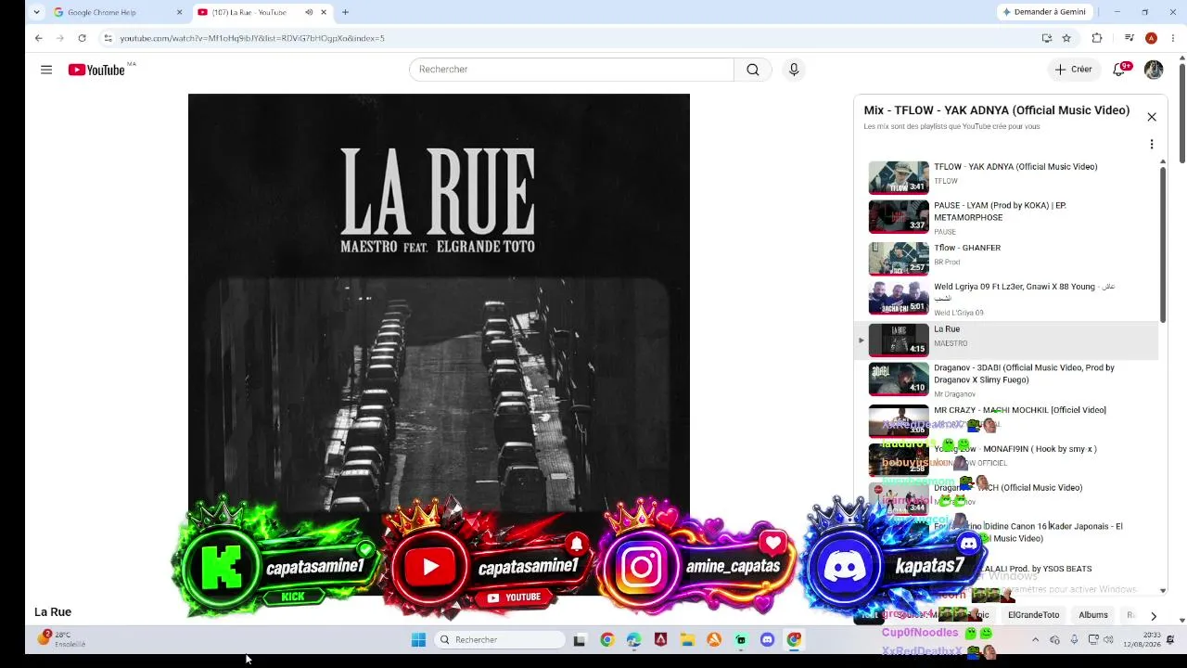Image resolution: width=1187 pixels, height=668 pixels.
Task: Click Demander à Gemini button
Action: [x=1044, y=12]
